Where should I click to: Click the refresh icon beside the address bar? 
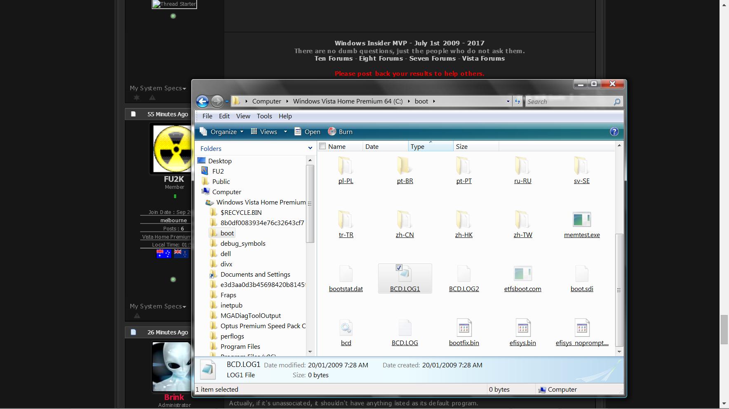click(517, 101)
